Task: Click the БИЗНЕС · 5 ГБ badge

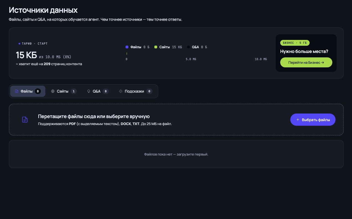Action: (295, 43)
